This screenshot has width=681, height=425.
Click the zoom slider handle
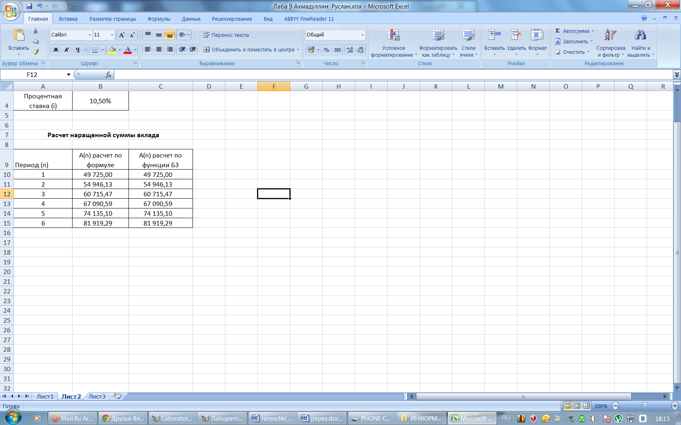645,406
